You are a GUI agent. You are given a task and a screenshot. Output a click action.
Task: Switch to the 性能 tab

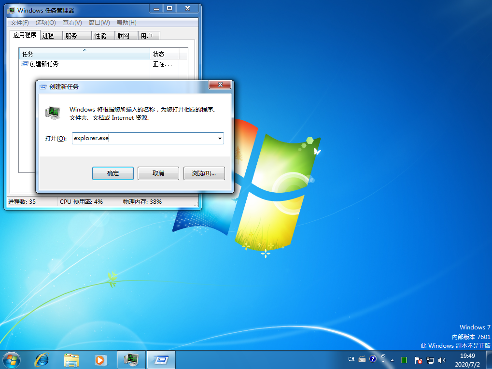click(102, 35)
